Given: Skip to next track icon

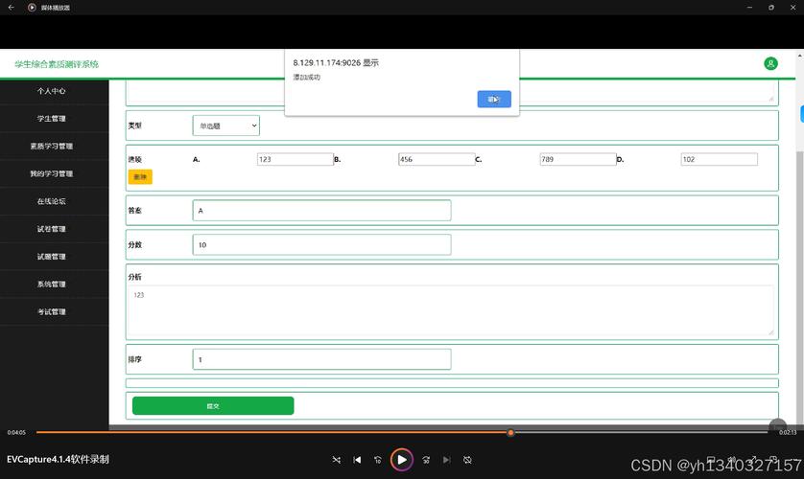Looking at the screenshot, I should 447,460.
